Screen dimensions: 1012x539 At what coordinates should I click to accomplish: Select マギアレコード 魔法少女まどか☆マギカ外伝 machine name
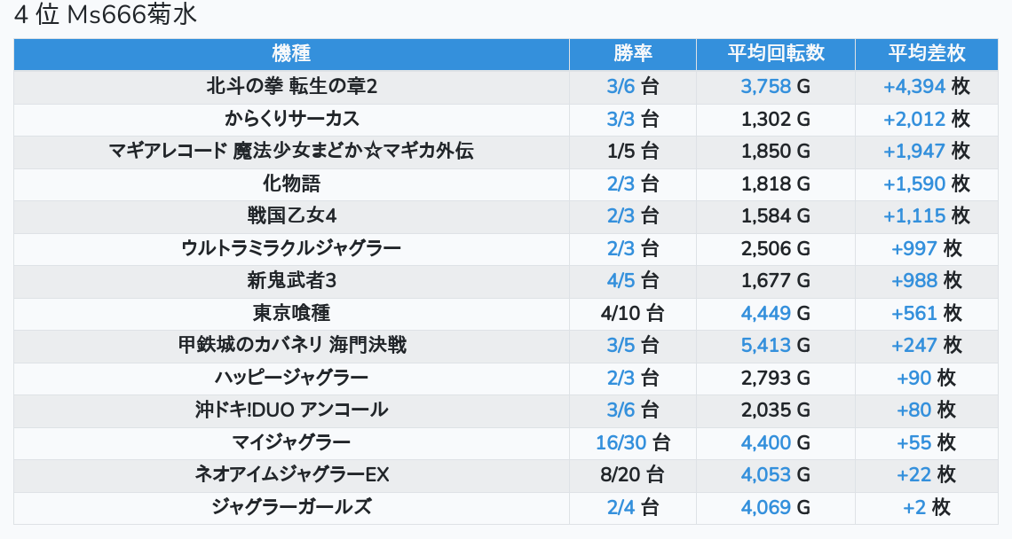[291, 151]
